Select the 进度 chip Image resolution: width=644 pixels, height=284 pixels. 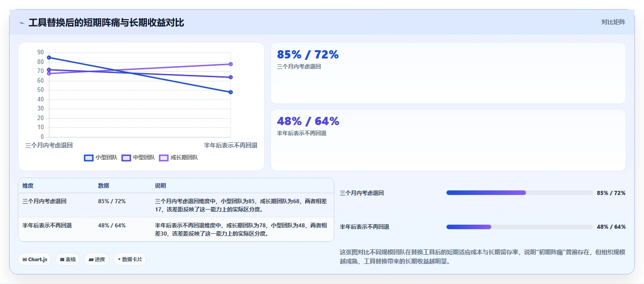(x=97, y=259)
